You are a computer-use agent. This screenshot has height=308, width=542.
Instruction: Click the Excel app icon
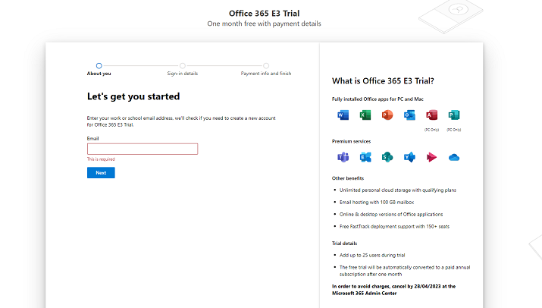tap(365, 115)
